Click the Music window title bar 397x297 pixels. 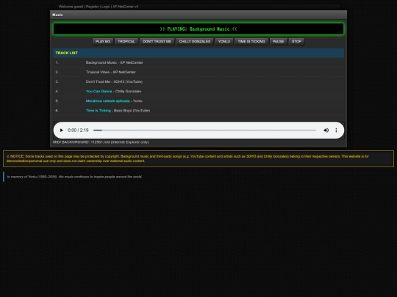[198, 15]
